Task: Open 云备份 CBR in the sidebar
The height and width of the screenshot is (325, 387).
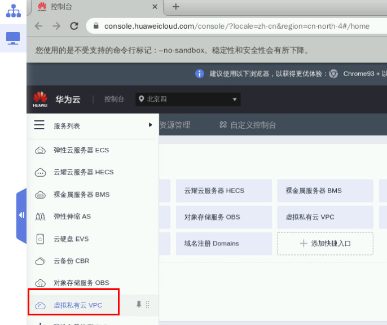Action: [x=72, y=261]
